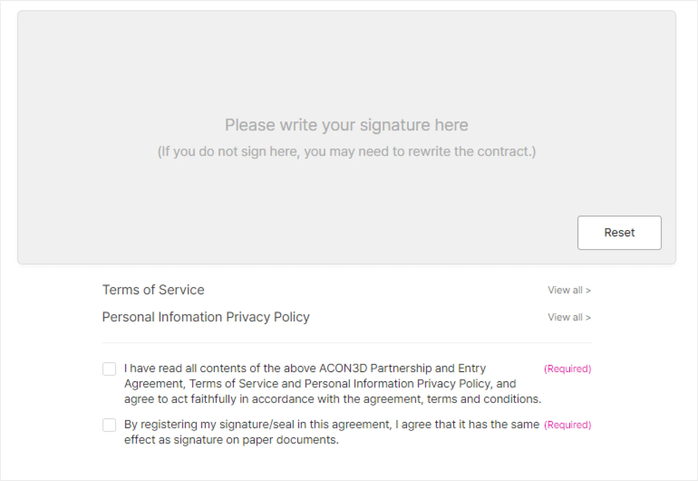
Task: Click 'effect as signature on paper documents' line
Action: [231, 440]
